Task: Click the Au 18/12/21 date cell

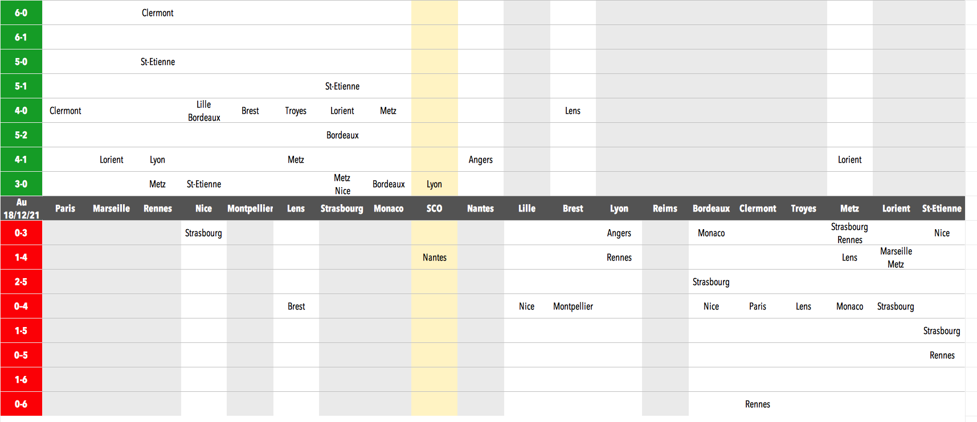Action: pyautogui.click(x=21, y=208)
